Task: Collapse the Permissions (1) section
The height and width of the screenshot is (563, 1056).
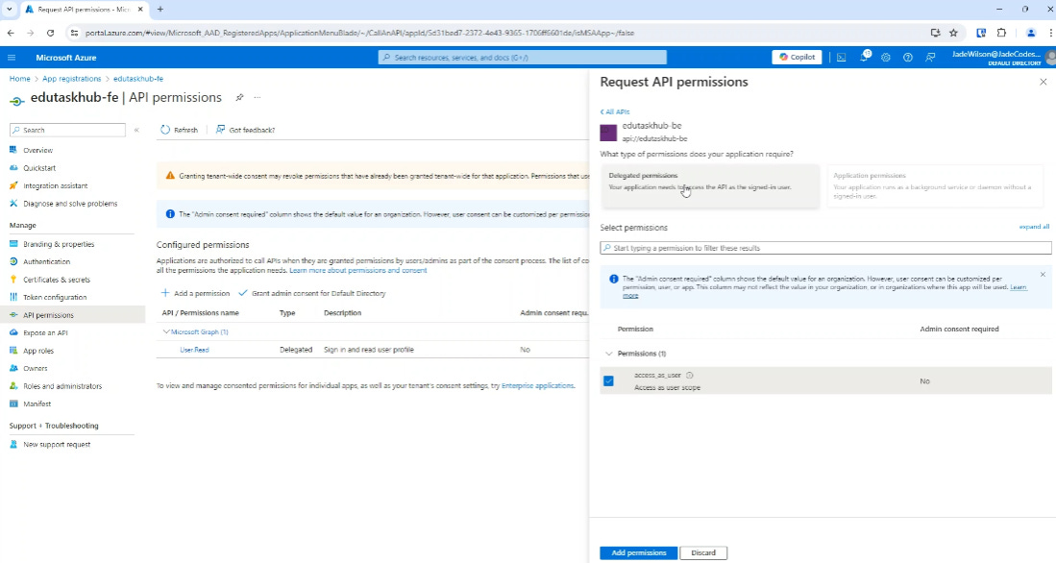Action: tap(609, 354)
